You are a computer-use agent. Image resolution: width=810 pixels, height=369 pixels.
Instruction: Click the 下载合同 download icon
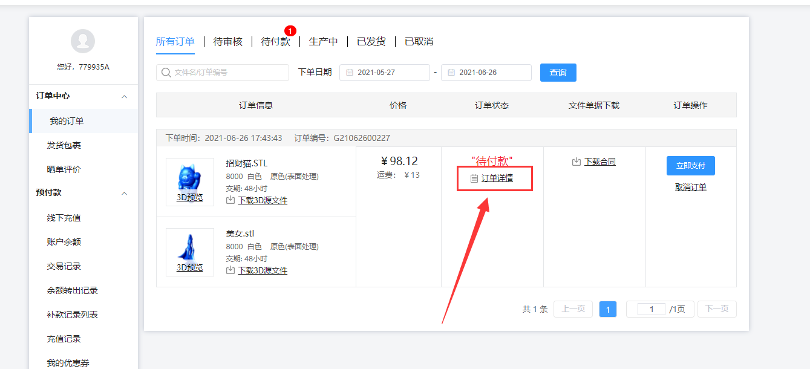(576, 162)
